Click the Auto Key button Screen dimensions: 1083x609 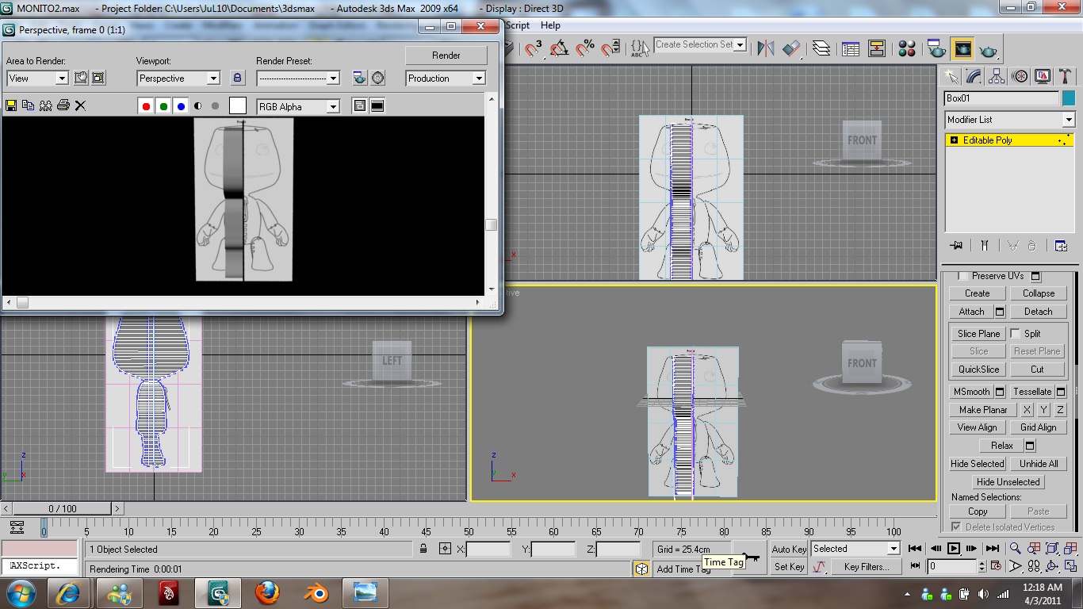coord(789,549)
